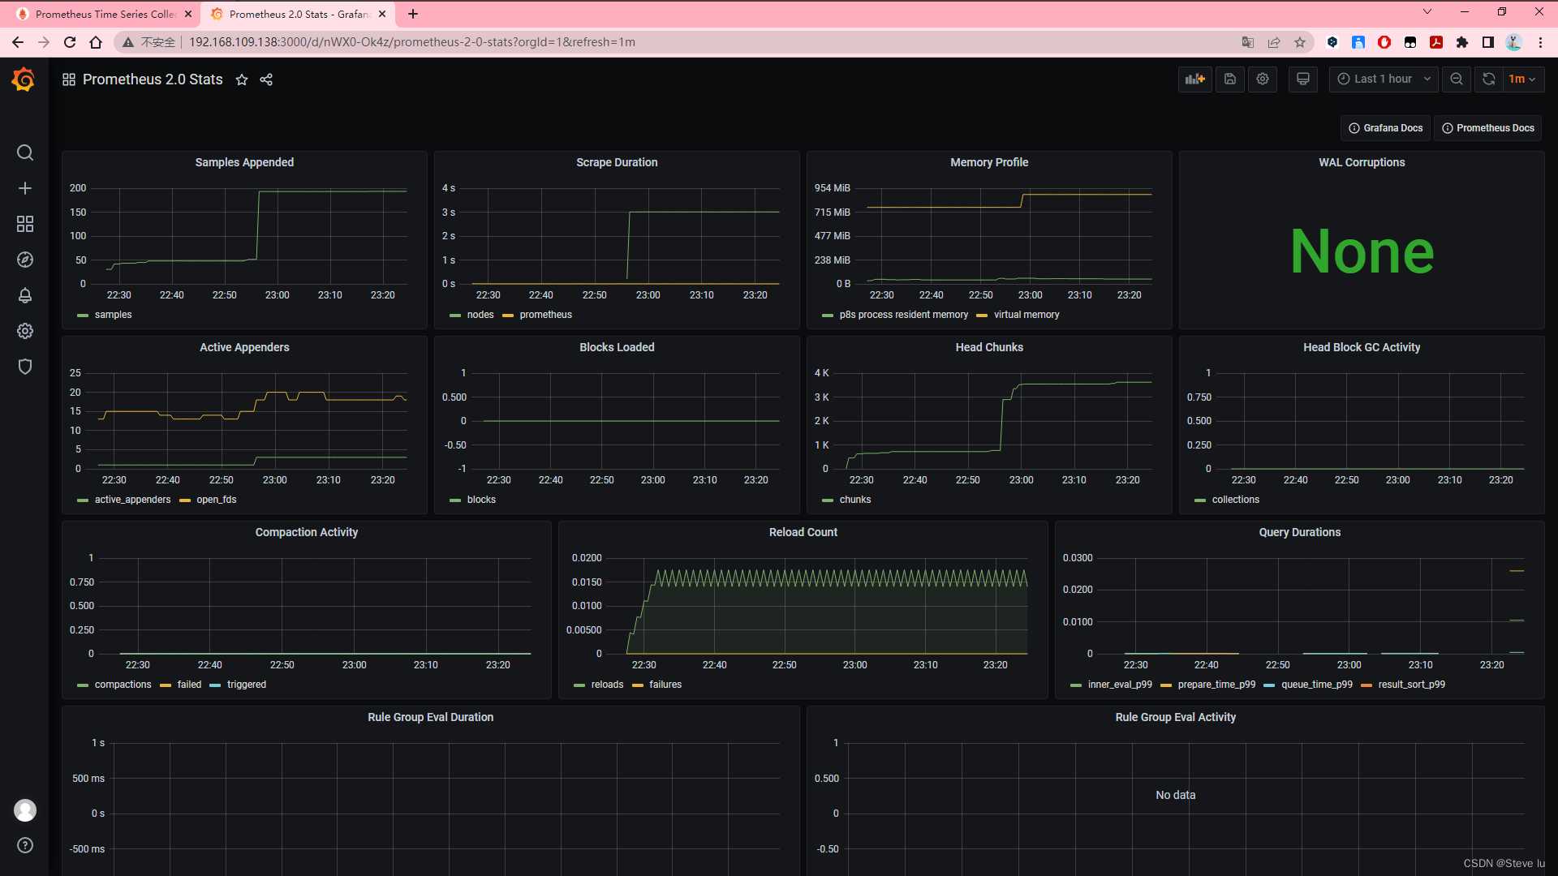Switch to Prometheus Time Series browser tab
The width and height of the screenshot is (1558, 876).
coord(105,14)
